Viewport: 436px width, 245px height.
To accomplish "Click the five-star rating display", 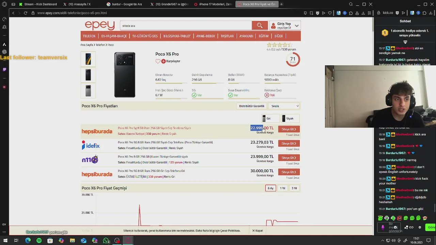I will click(279, 45).
